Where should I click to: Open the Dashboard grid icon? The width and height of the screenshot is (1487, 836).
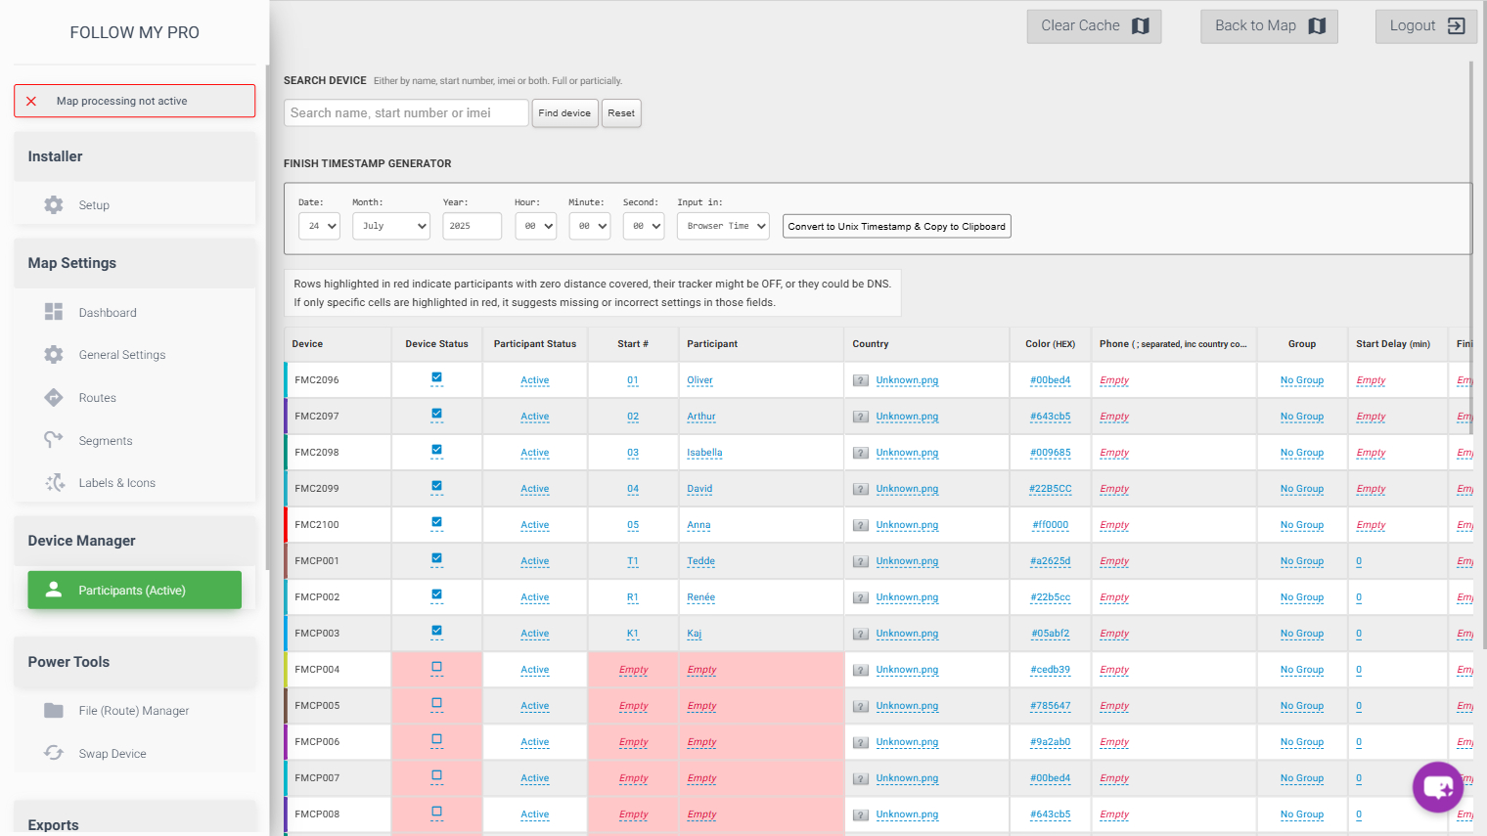[x=54, y=312]
